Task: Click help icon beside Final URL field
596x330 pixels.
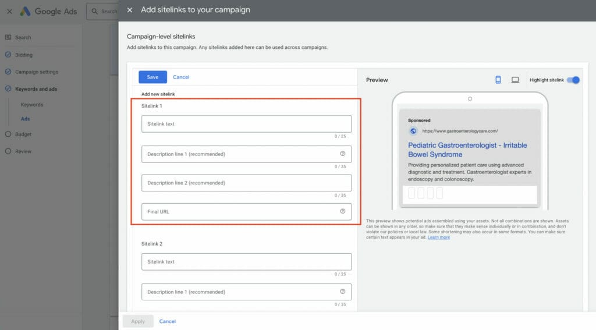Action: (343, 211)
